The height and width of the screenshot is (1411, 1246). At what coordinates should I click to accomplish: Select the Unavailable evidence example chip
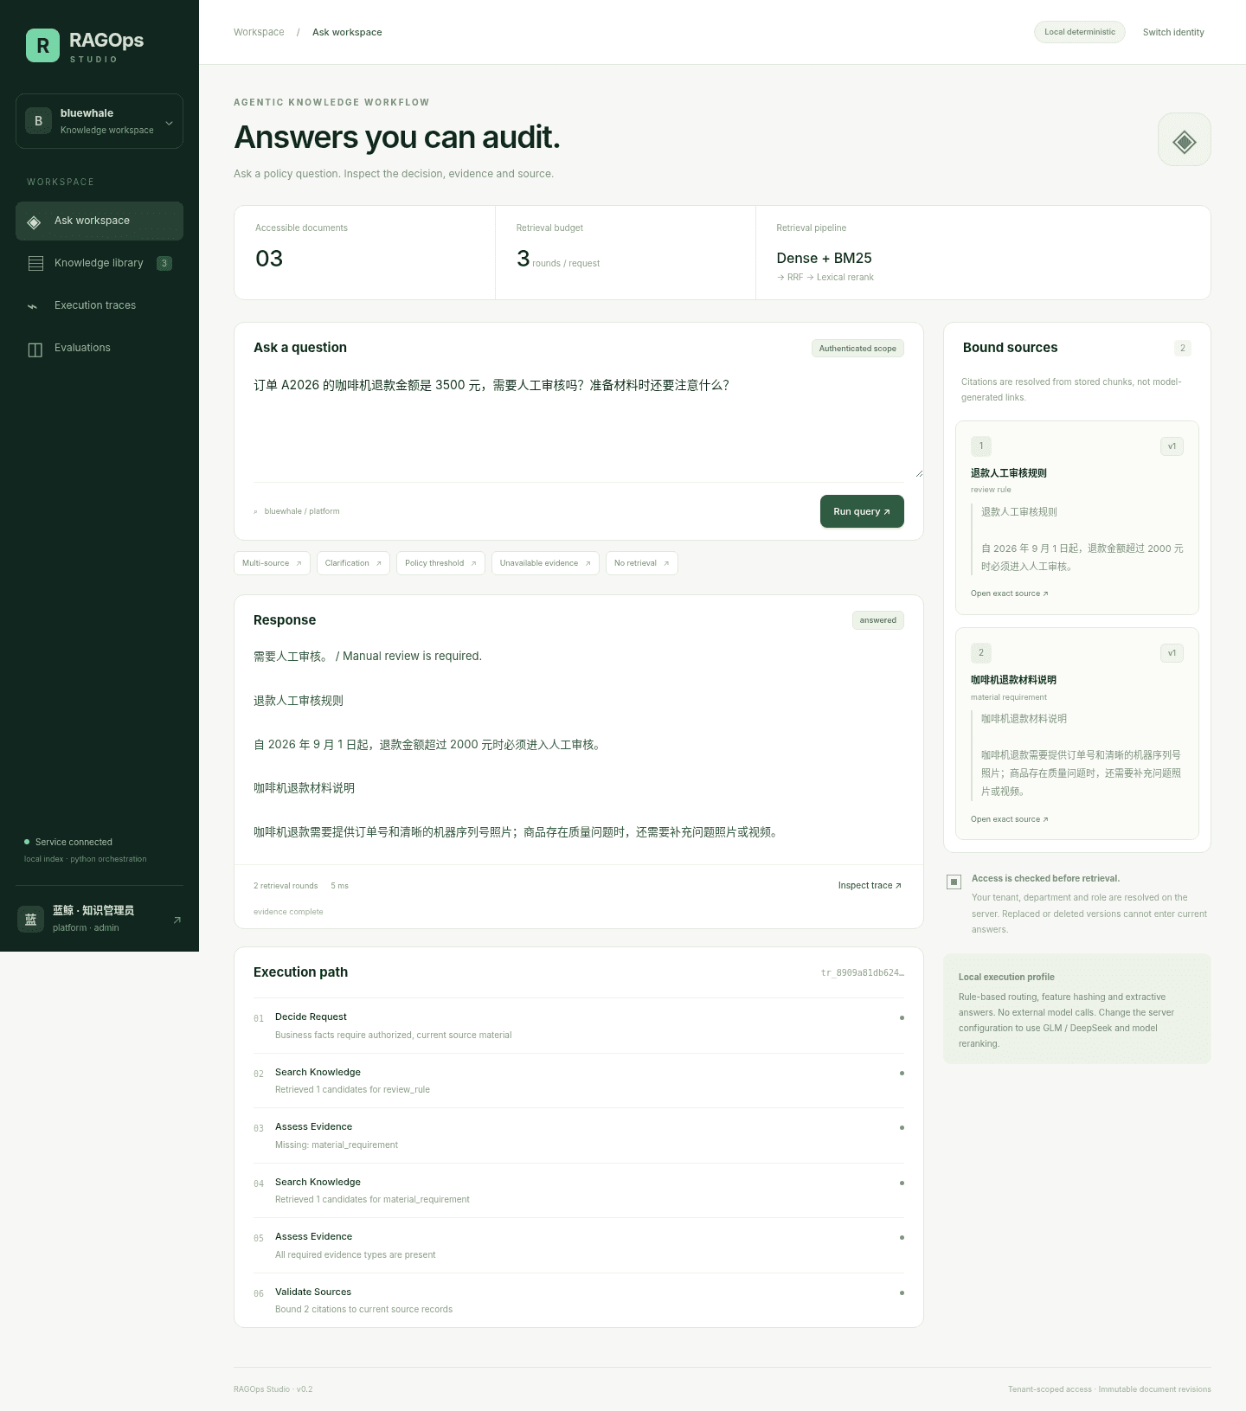tap(545, 563)
